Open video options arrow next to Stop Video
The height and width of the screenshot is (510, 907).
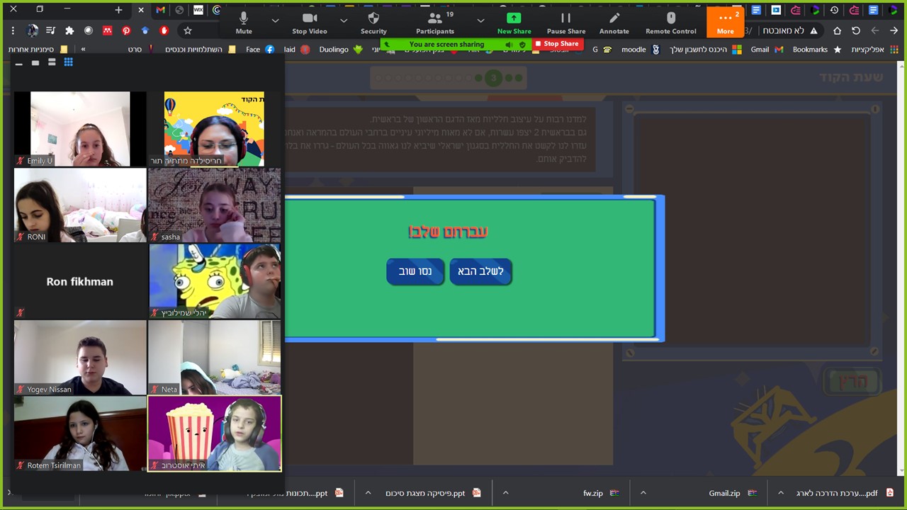344,21
